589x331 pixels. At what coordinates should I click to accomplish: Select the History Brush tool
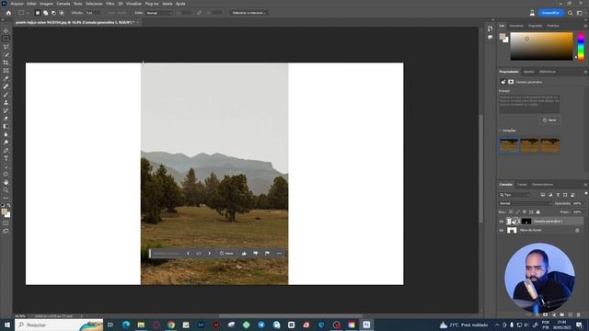pyautogui.click(x=6, y=110)
